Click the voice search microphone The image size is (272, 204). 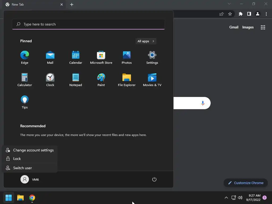(203, 103)
